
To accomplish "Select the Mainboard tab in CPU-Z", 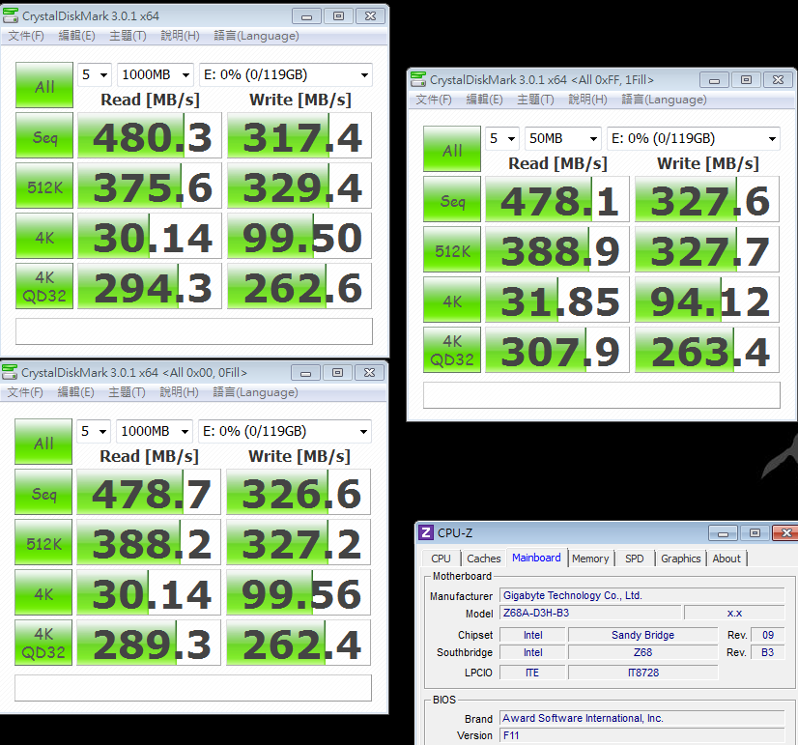I will coord(536,558).
